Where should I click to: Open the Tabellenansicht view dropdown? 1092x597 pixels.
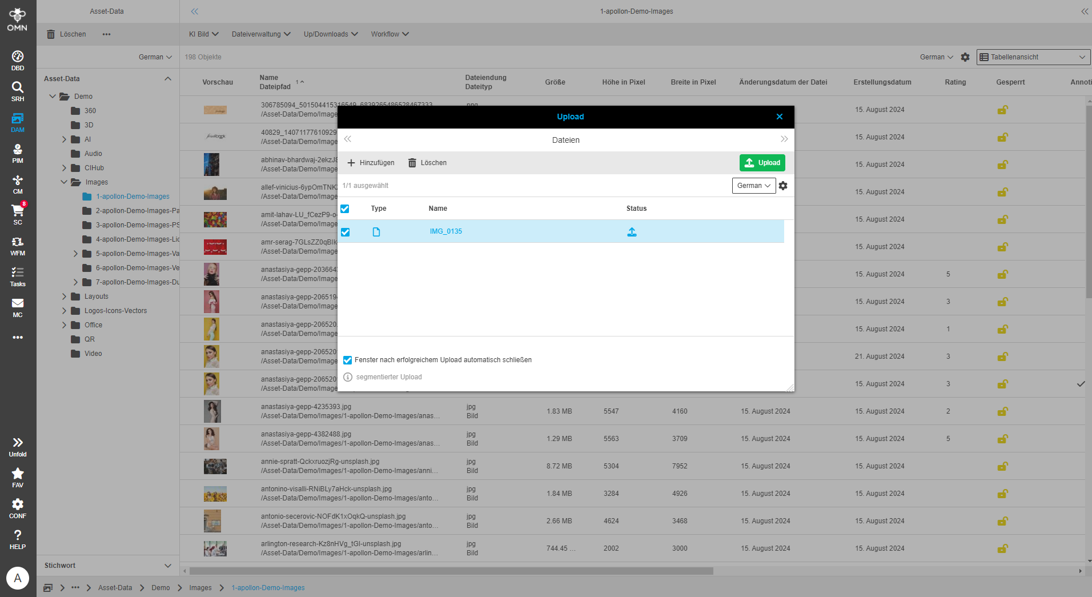tap(1033, 57)
